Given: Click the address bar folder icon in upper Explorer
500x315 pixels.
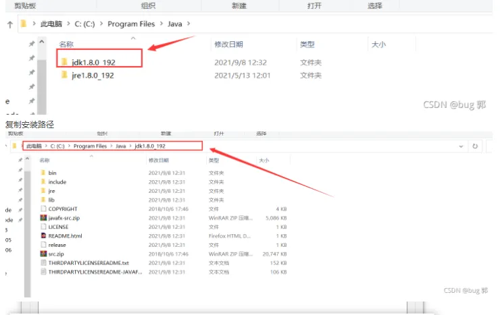Looking at the screenshot, I should (23, 24).
